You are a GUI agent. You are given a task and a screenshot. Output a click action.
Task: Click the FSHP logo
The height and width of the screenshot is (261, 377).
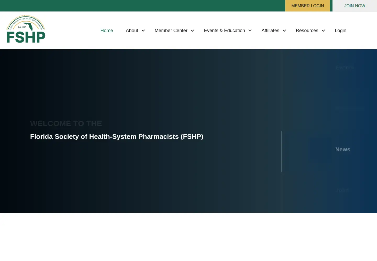[26, 29]
